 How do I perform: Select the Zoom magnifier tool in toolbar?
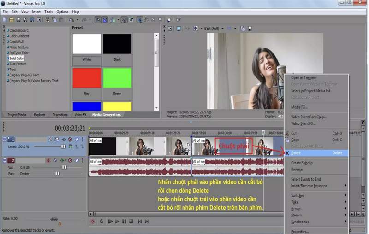160,20
